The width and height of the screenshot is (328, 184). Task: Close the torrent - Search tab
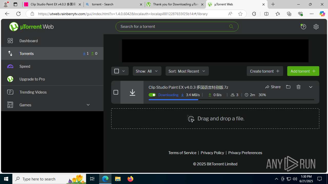tap(141, 4)
